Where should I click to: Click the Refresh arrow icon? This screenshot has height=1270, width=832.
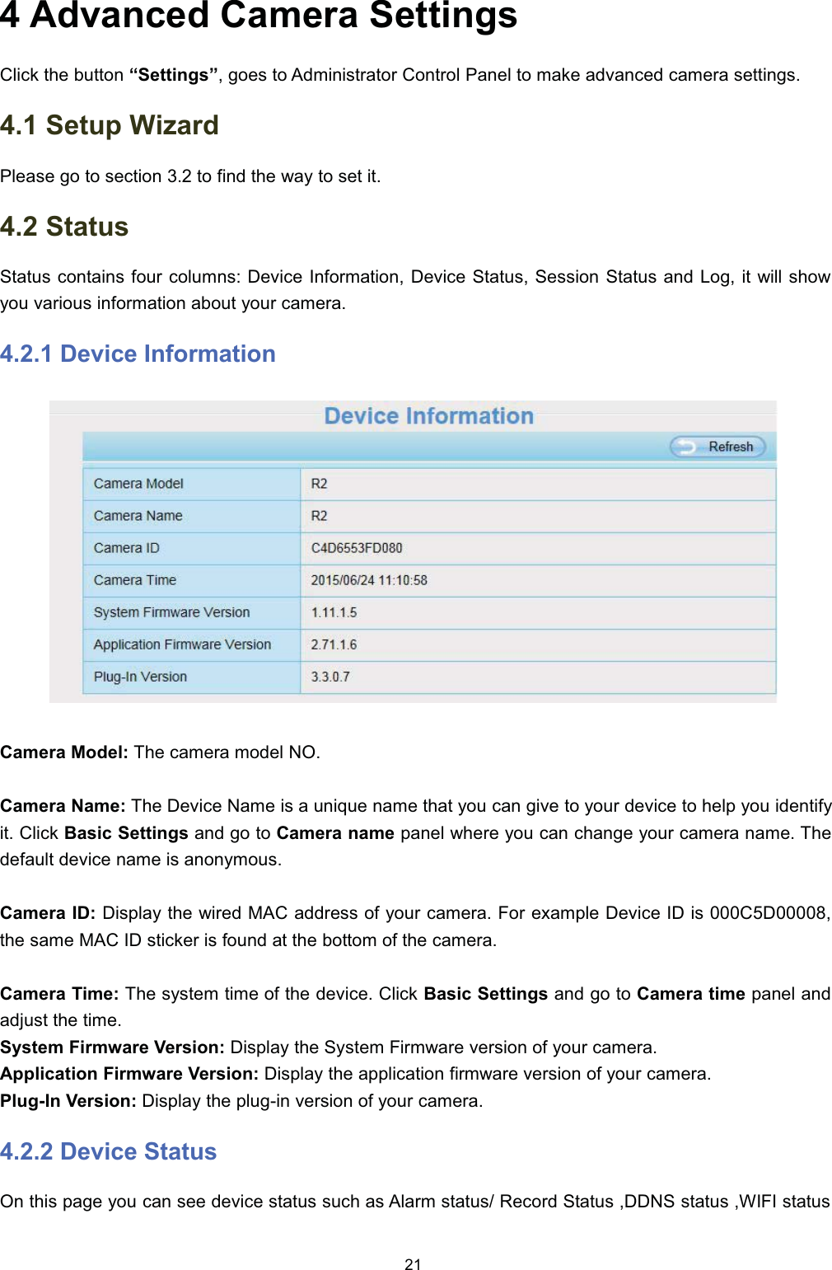(x=685, y=447)
